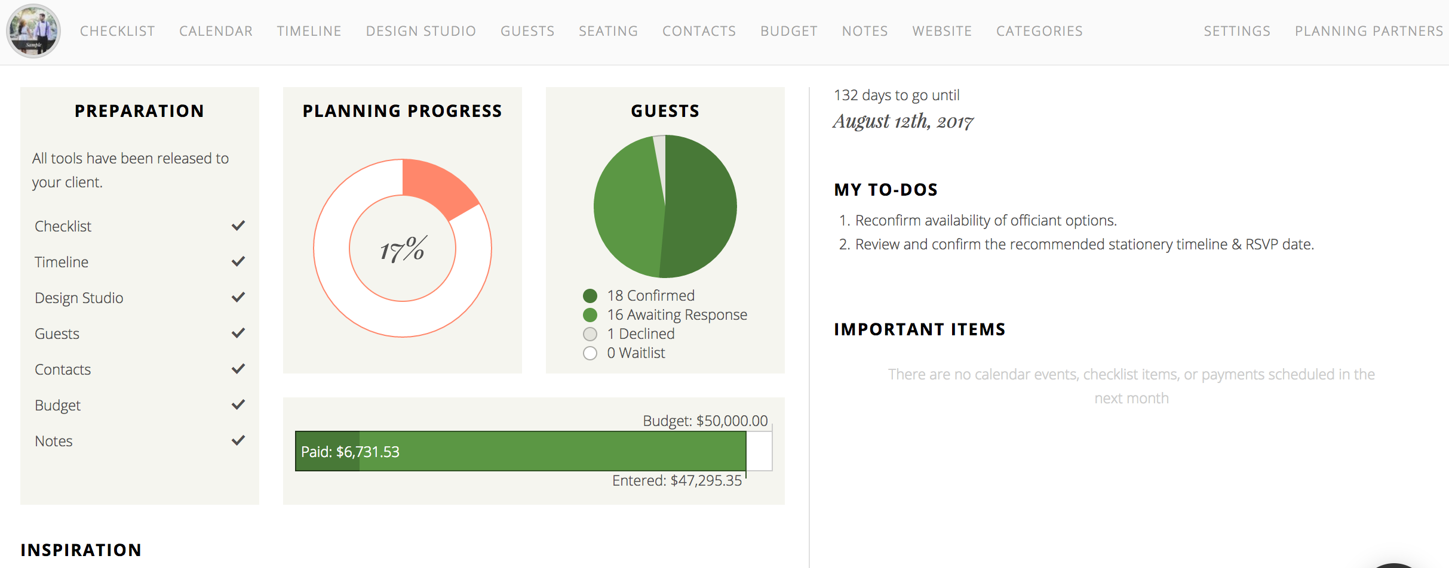Image resolution: width=1449 pixels, height=568 pixels.
Task: Click '16 Awaiting Response' legend text
Action: click(677, 315)
